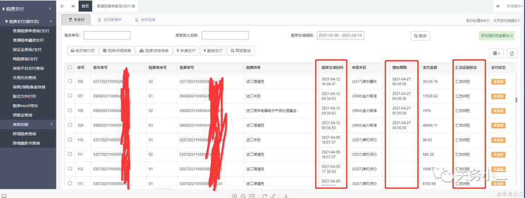Click the pencil edit icon in viewer bar
The width and height of the screenshot is (525, 198).
pos(273,196)
